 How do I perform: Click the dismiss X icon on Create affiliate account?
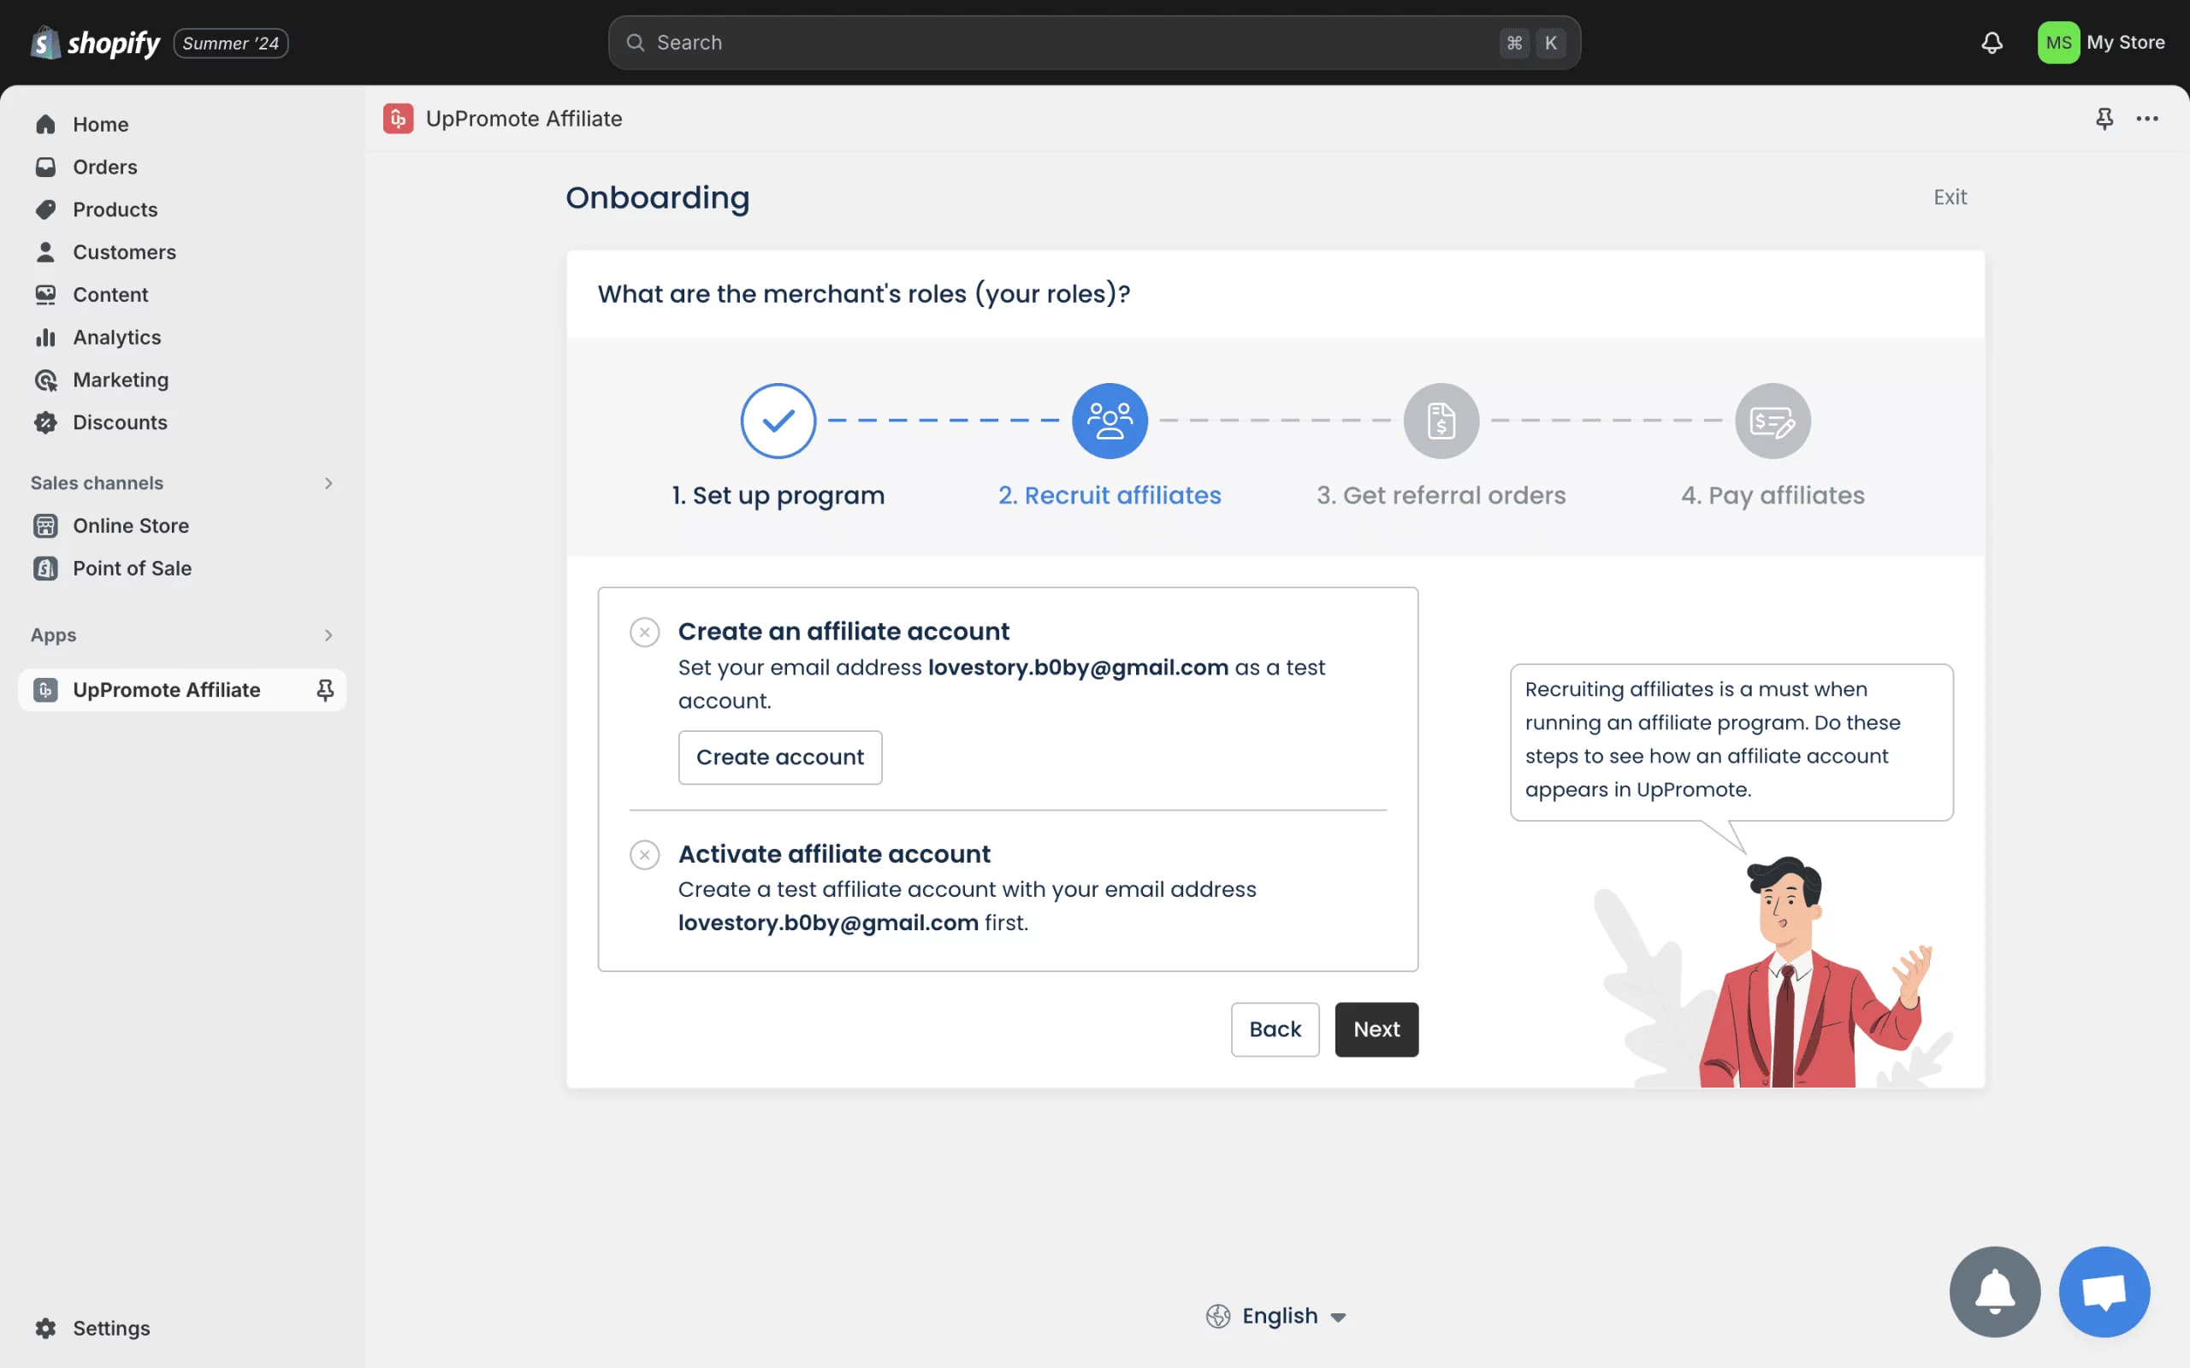click(x=645, y=634)
